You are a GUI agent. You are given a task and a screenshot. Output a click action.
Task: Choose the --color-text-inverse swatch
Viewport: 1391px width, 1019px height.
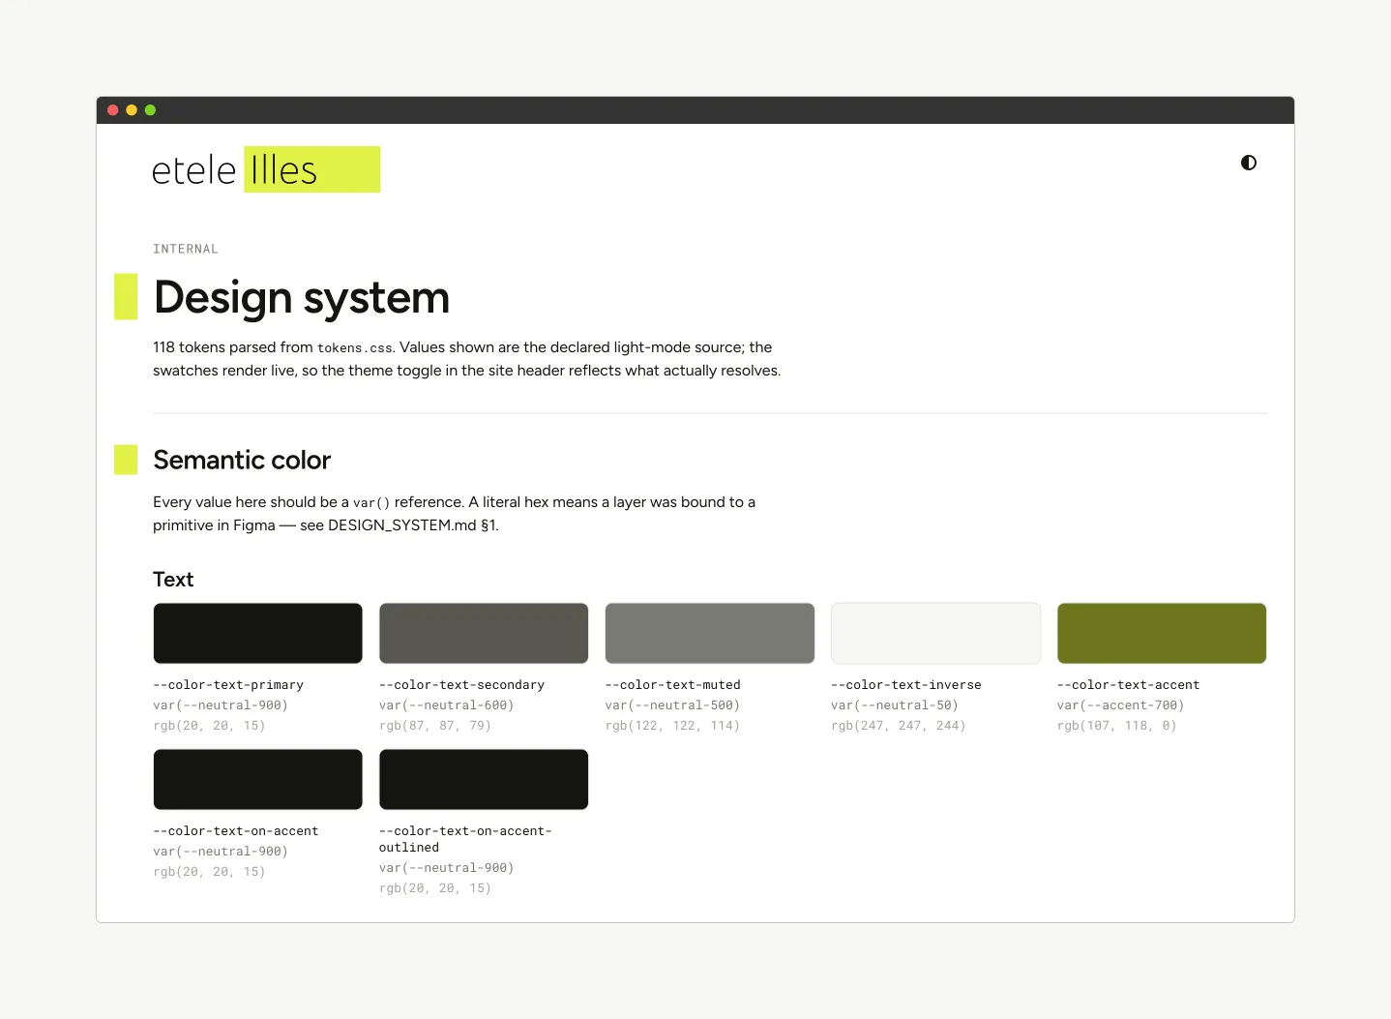pos(936,634)
